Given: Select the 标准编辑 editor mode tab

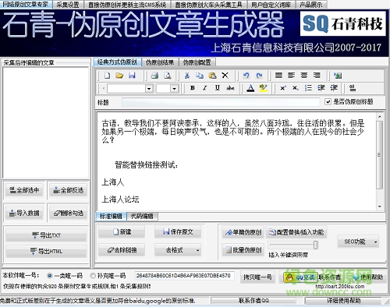Looking at the screenshot, I should [111, 216].
